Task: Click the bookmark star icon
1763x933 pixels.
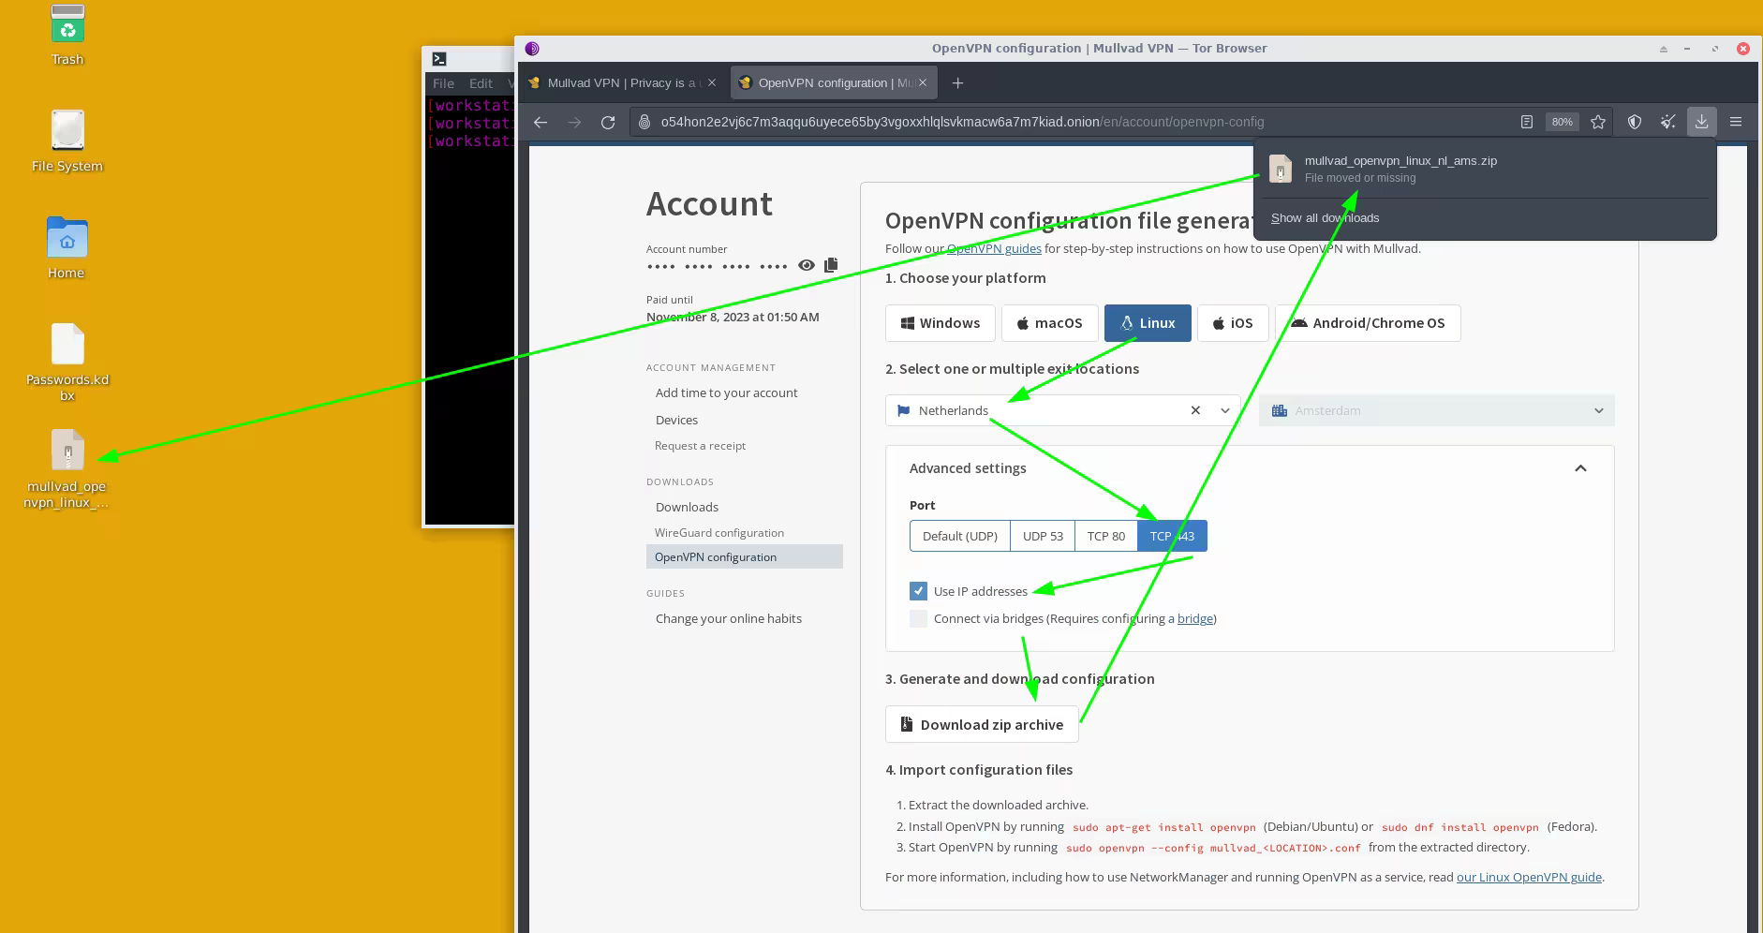Action: click(x=1598, y=122)
